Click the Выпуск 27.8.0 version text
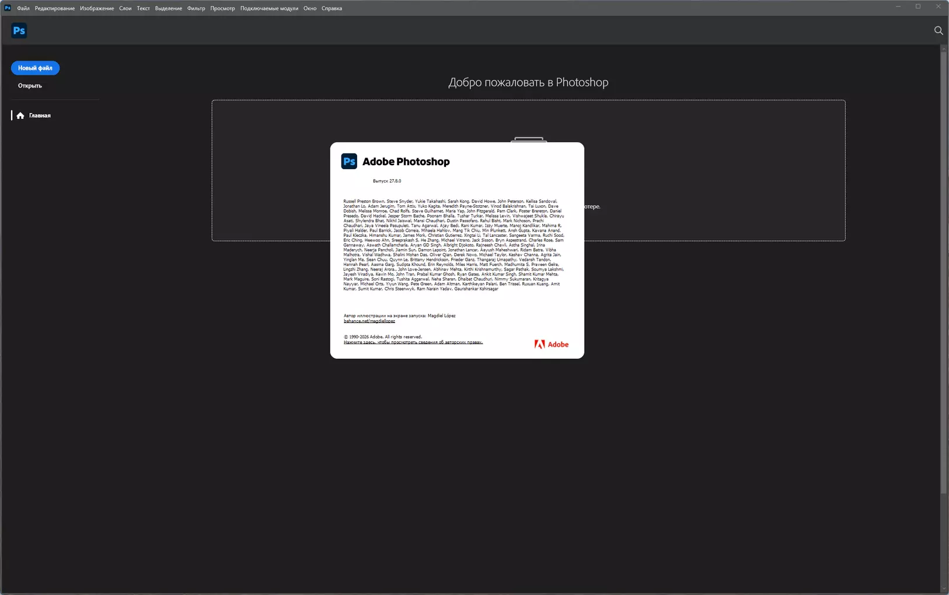Image resolution: width=949 pixels, height=595 pixels. 387,181
